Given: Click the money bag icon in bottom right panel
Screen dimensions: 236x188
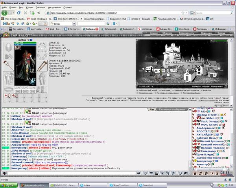Looking at the screenshot, I should [x=195, y=173].
